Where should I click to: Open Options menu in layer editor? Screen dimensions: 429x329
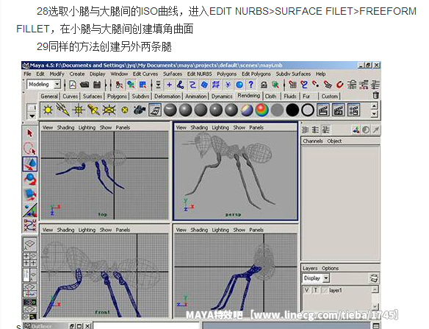click(331, 268)
